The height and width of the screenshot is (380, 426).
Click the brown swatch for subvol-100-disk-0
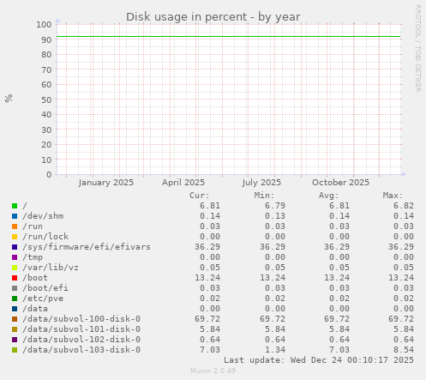15,319
